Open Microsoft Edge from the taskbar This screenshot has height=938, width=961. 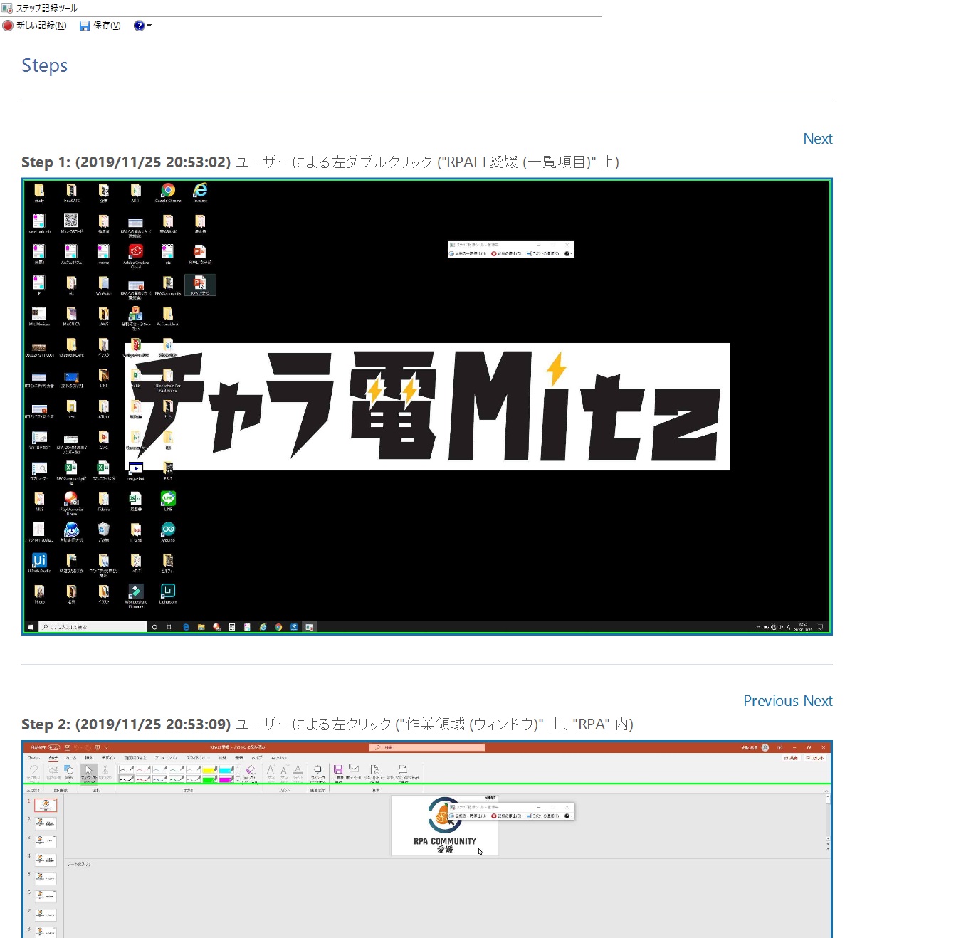click(185, 627)
